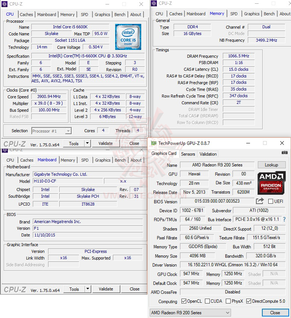Click the Driver Version field in GPU-Z
The image size is (291, 318).
pyautogui.click(x=233, y=265)
